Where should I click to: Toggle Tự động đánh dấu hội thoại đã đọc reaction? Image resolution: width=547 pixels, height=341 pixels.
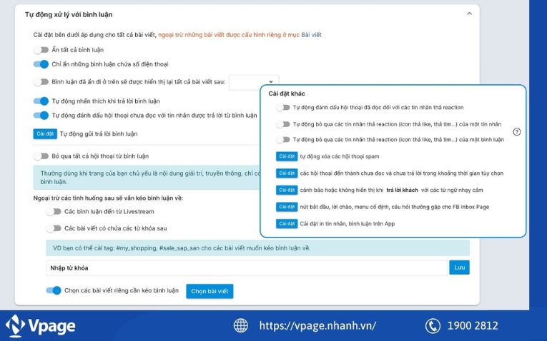pyautogui.click(x=283, y=107)
